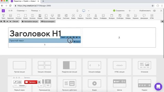Open the Сервисы widget
Viewport: 164px width, 92px height.
[x=80, y=16]
